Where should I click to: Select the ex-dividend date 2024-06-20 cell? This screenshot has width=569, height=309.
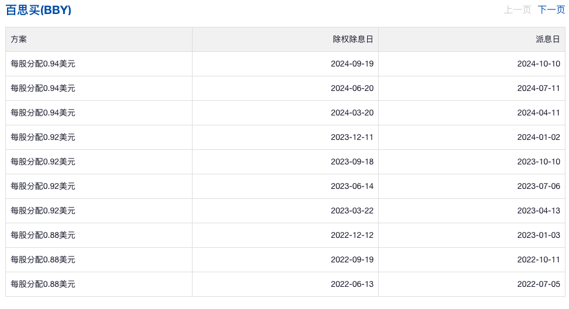click(x=285, y=88)
